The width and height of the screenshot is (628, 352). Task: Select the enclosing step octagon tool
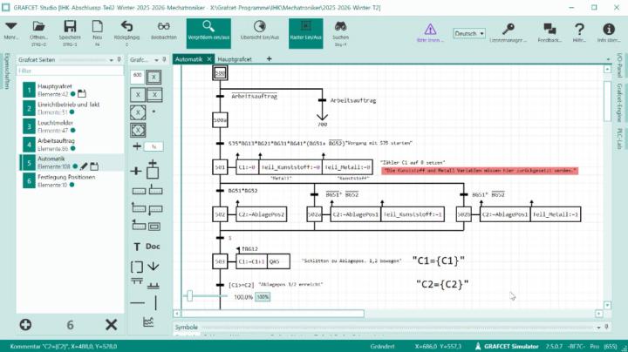138,112
